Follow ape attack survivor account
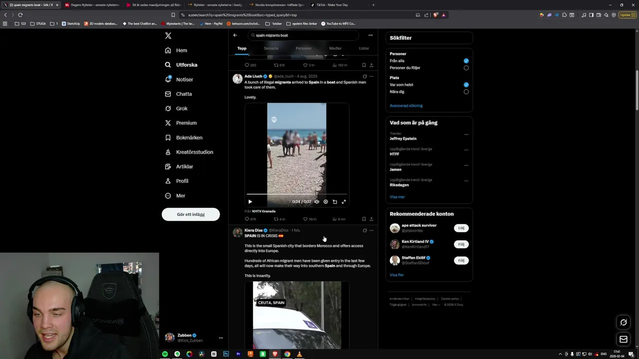 pyautogui.click(x=461, y=228)
